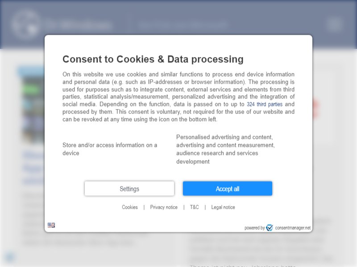The image size is (357, 267).
Task: Click the blurred header title text
Action: coord(183,24)
